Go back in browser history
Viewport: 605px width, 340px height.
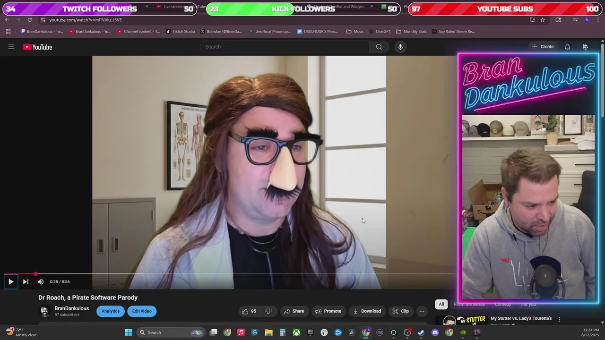(7, 20)
